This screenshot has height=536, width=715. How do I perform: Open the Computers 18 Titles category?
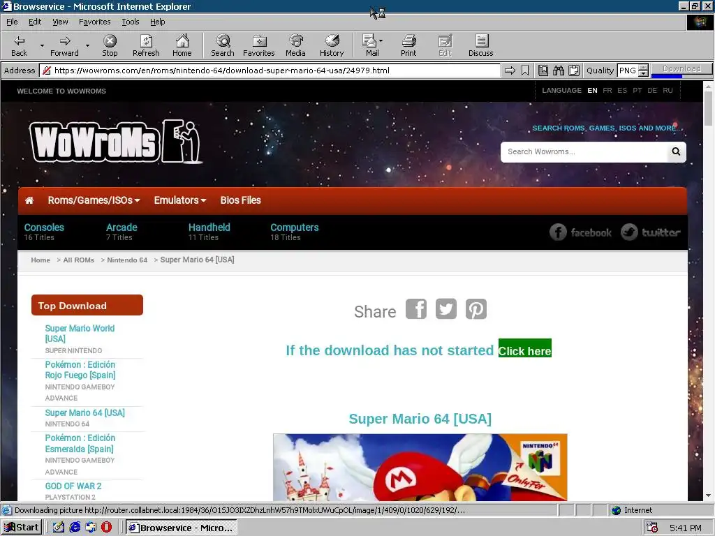[x=294, y=232]
